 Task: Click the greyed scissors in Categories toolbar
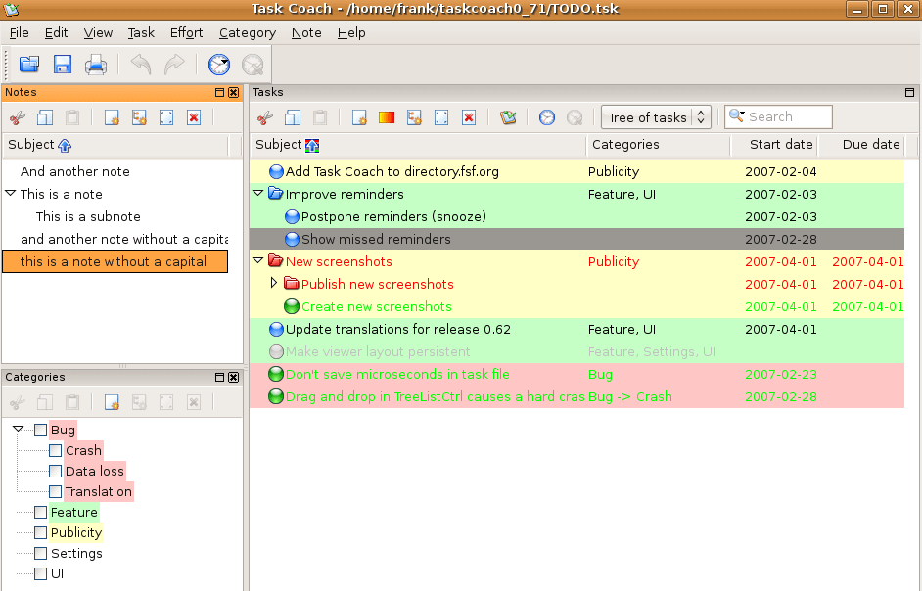18,402
